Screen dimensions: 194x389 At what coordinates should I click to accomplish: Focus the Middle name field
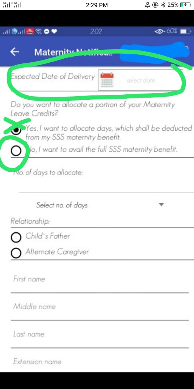100,309
